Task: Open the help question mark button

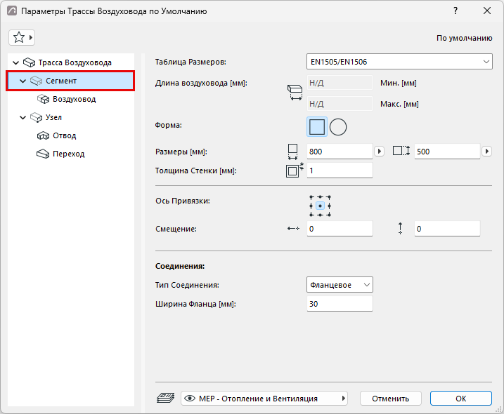Action: (x=455, y=11)
